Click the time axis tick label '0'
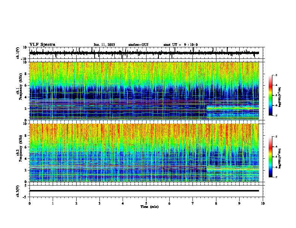Viewport: 296px width, 228px height. (x=30, y=203)
